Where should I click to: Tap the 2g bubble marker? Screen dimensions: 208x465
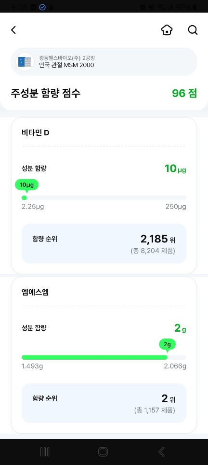[x=167, y=345]
